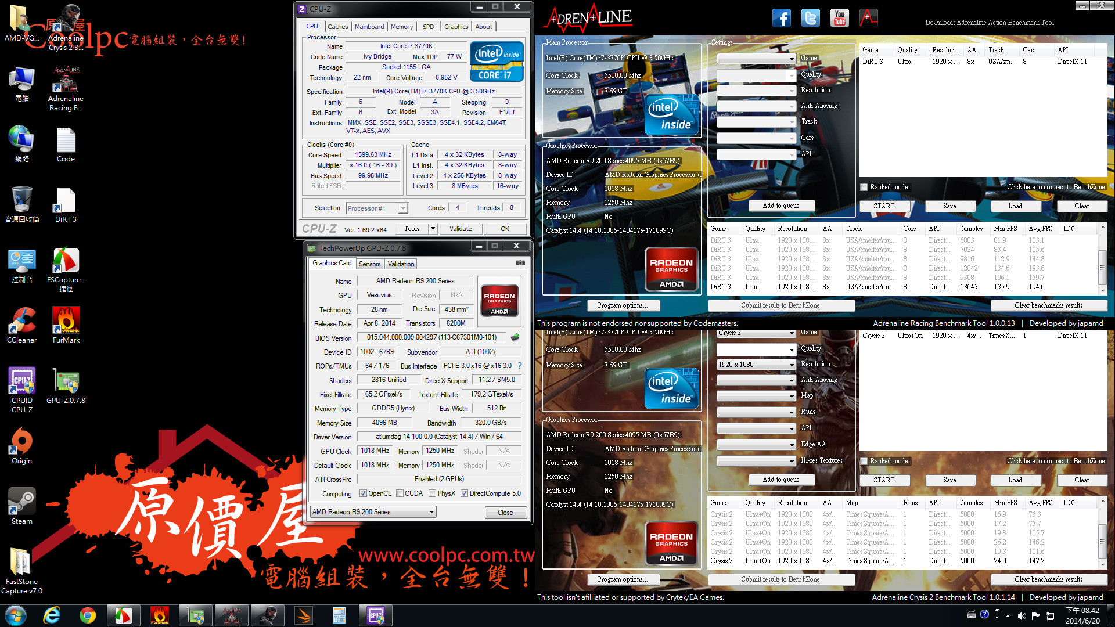Viewport: 1115px width, 627px height.
Task: Open the Adrenaline Facebook page icon
Action: click(x=782, y=18)
